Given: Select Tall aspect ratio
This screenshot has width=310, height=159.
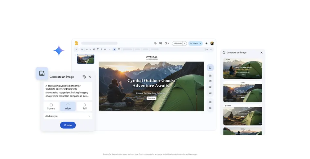Looking at the screenshot, I should coord(85,106).
